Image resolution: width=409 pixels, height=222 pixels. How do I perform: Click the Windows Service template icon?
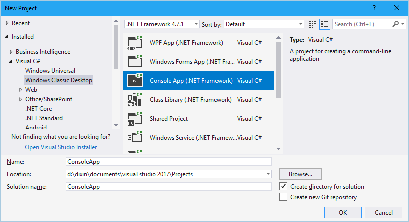point(135,138)
